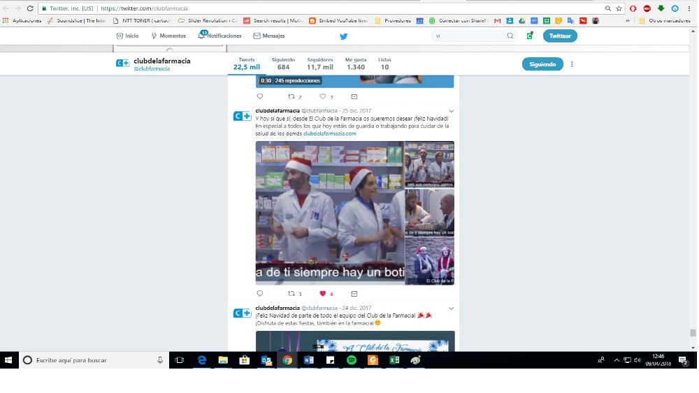Open the Soundslice bookmark

coord(76,20)
